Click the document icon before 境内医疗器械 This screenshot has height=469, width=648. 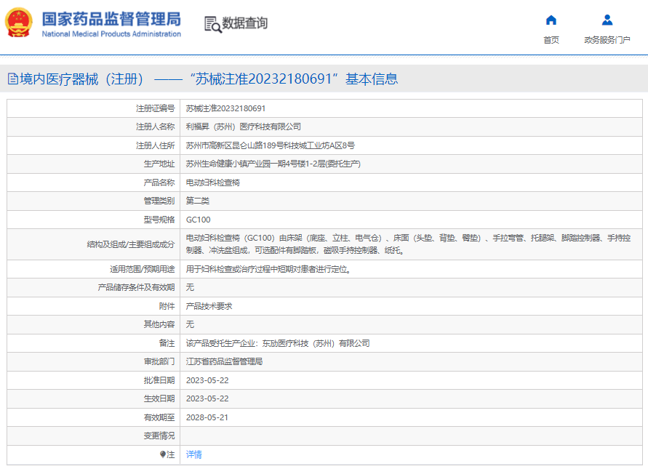click(x=13, y=79)
